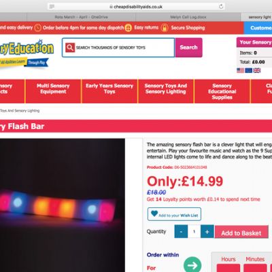The image size is (272, 272).
Task: Click the red magnifying glass search icon
Action: (x=70, y=48)
